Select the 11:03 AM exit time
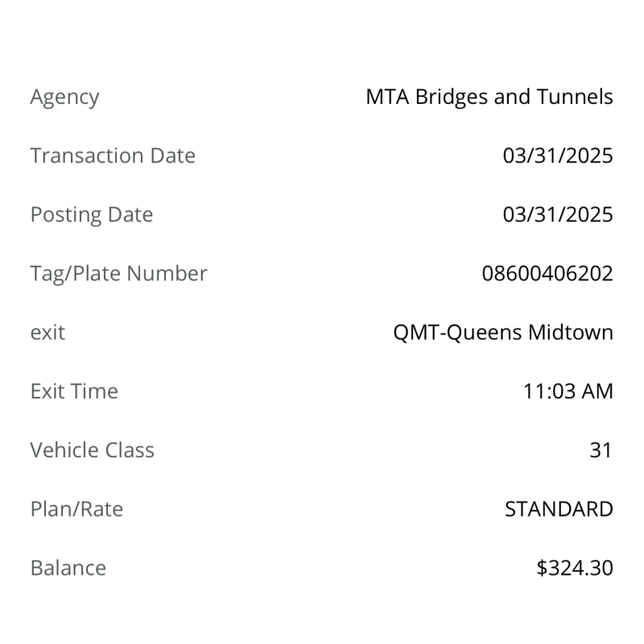644x644 pixels. tap(568, 391)
